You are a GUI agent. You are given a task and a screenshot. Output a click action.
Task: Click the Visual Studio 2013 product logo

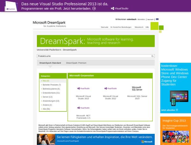coord(83,88)
